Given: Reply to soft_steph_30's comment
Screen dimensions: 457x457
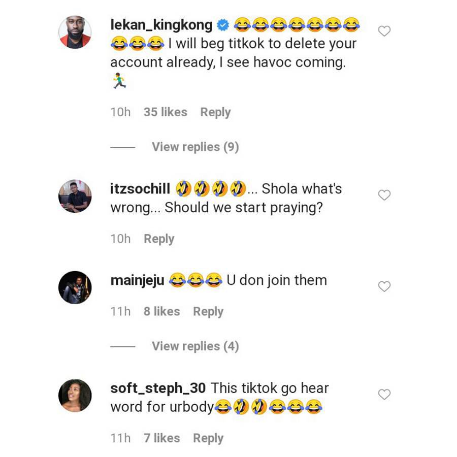Looking at the screenshot, I should click(208, 438).
